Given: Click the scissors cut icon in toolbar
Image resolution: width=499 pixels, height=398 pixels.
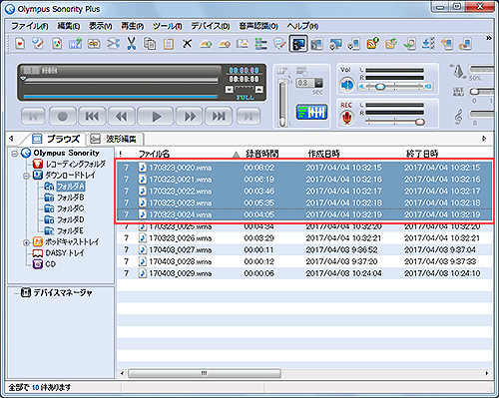Looking at the screenshot, I should [132, 44].
